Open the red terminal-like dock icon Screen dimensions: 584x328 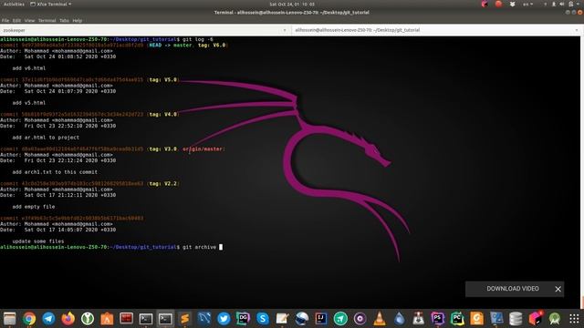[126, 319]
